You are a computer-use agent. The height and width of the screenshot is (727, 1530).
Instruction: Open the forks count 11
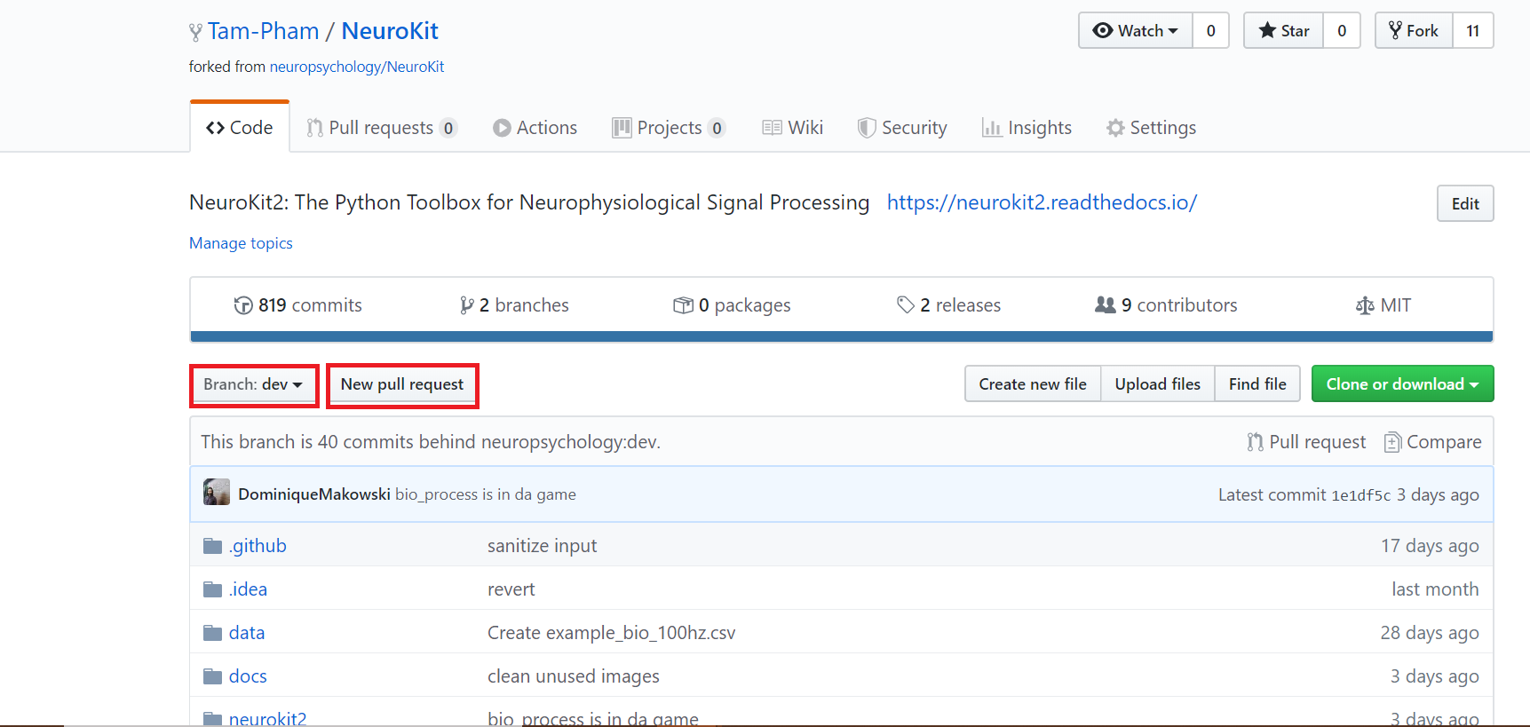[x=1473, y=30]
